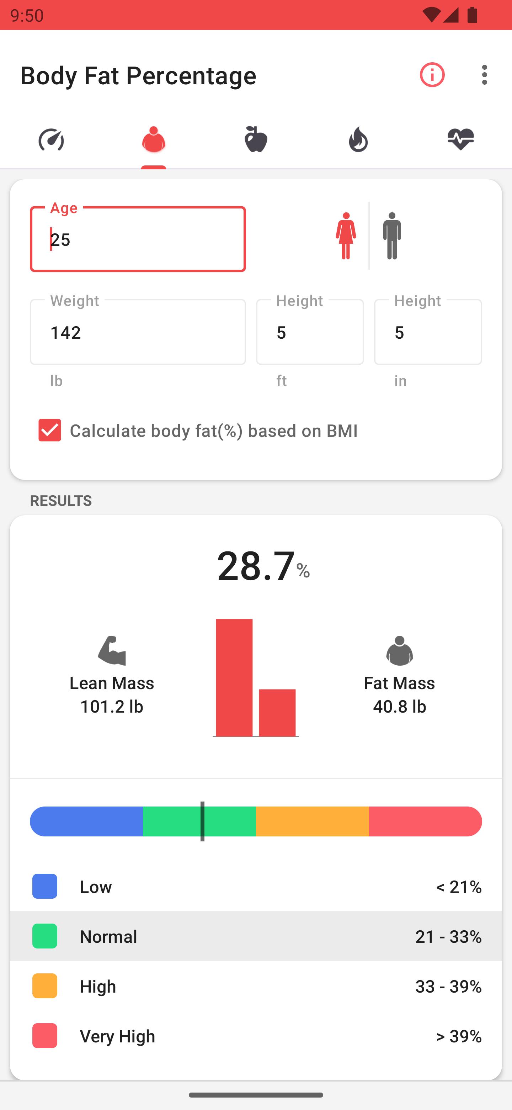
Task: Select the body fat tab icon
Action: [154, 139]
